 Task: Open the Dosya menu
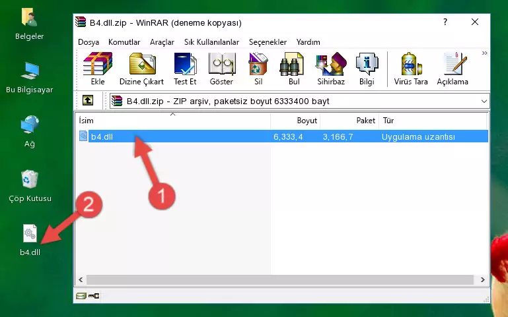pyautogui.click(x=89, y=42)
